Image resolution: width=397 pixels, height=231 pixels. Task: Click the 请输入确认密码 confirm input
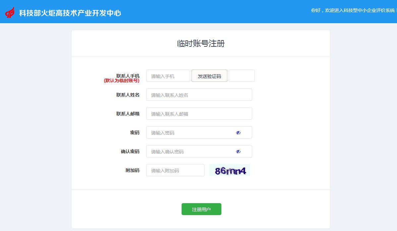(189, 151)
